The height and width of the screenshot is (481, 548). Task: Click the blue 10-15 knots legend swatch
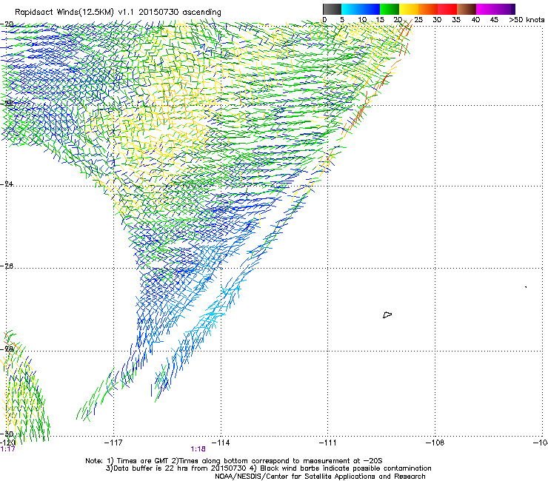click(370, 9)
